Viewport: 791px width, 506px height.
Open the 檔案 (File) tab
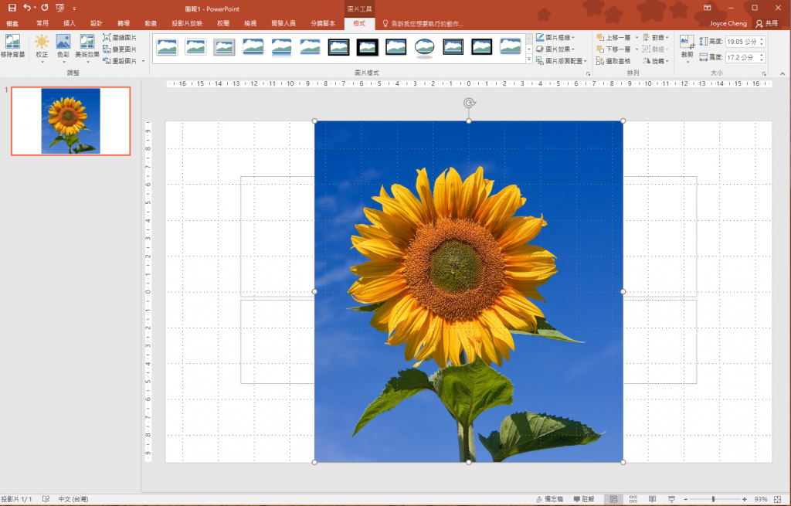tap(12, 23)
